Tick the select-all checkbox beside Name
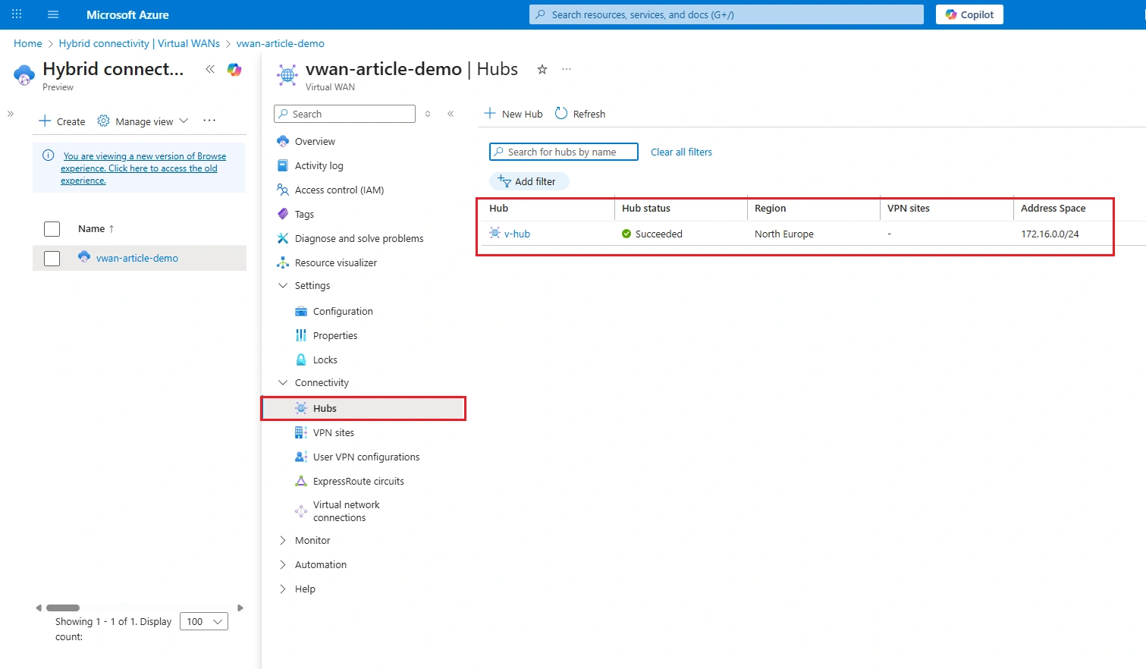The width and height of the screenshot is (1146, 669). pyautogui.click(x=52, y=229)
